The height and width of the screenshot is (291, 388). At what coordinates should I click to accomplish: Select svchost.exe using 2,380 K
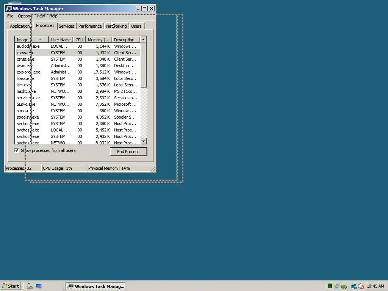point(77,124)
